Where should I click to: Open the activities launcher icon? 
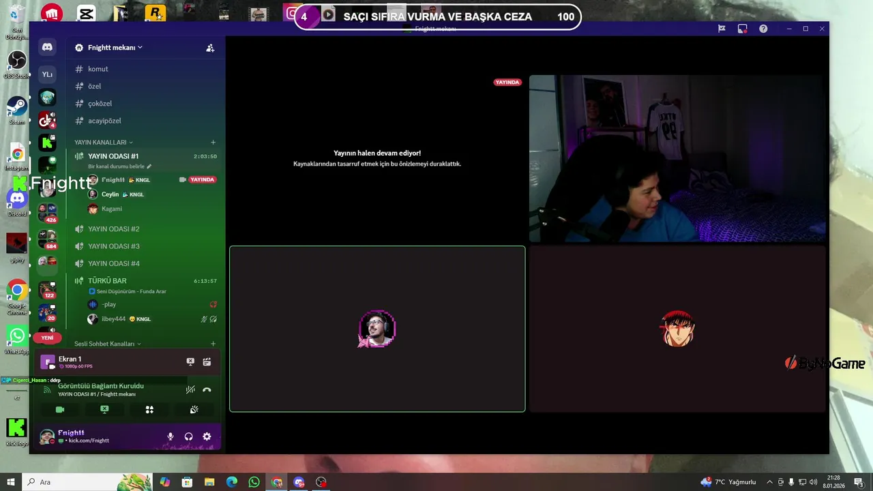(x=149, y=409)
